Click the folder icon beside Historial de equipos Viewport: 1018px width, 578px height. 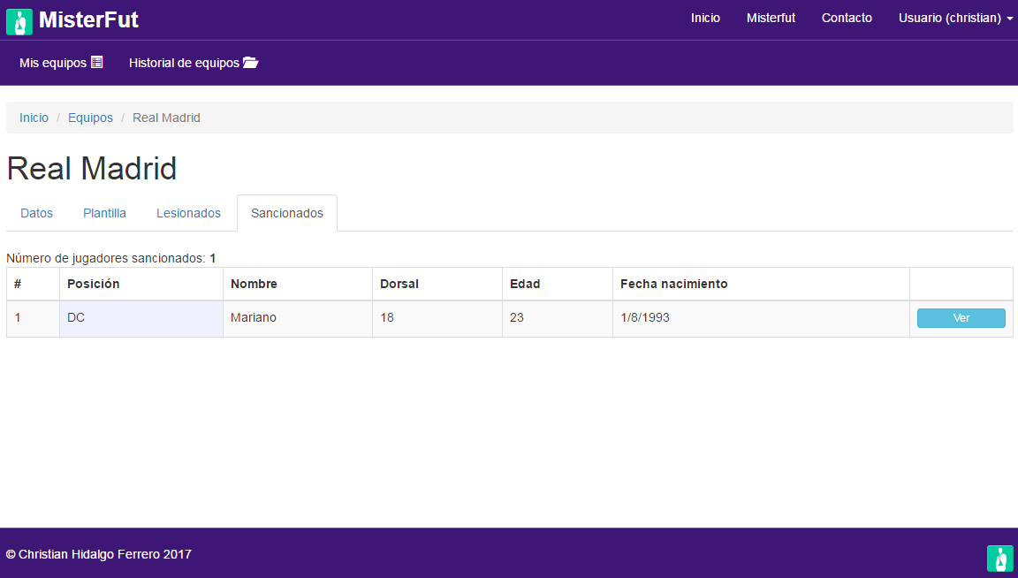click(x=251, y=63)
